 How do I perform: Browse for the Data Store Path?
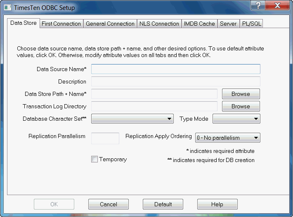tap(241, 94)
